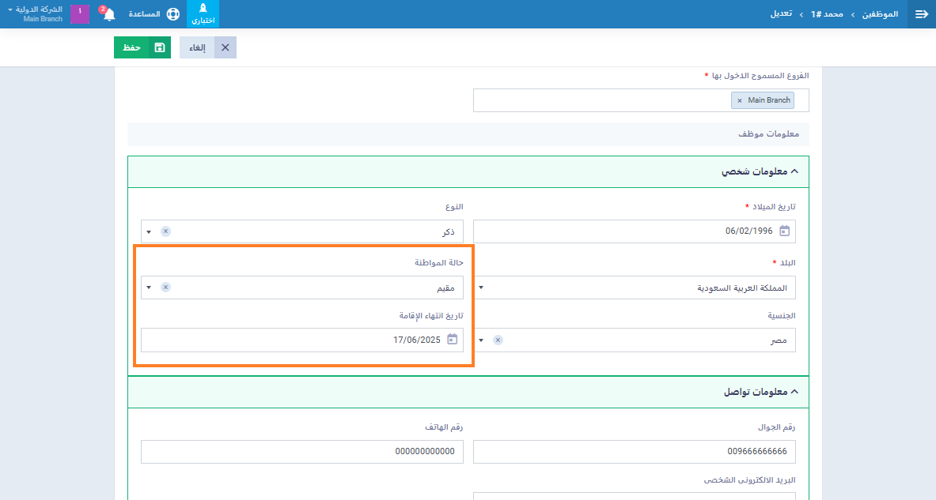Clear the الجنسية selection with its x icon
Screen dimensions: 936x500
[x=498, y=340]
